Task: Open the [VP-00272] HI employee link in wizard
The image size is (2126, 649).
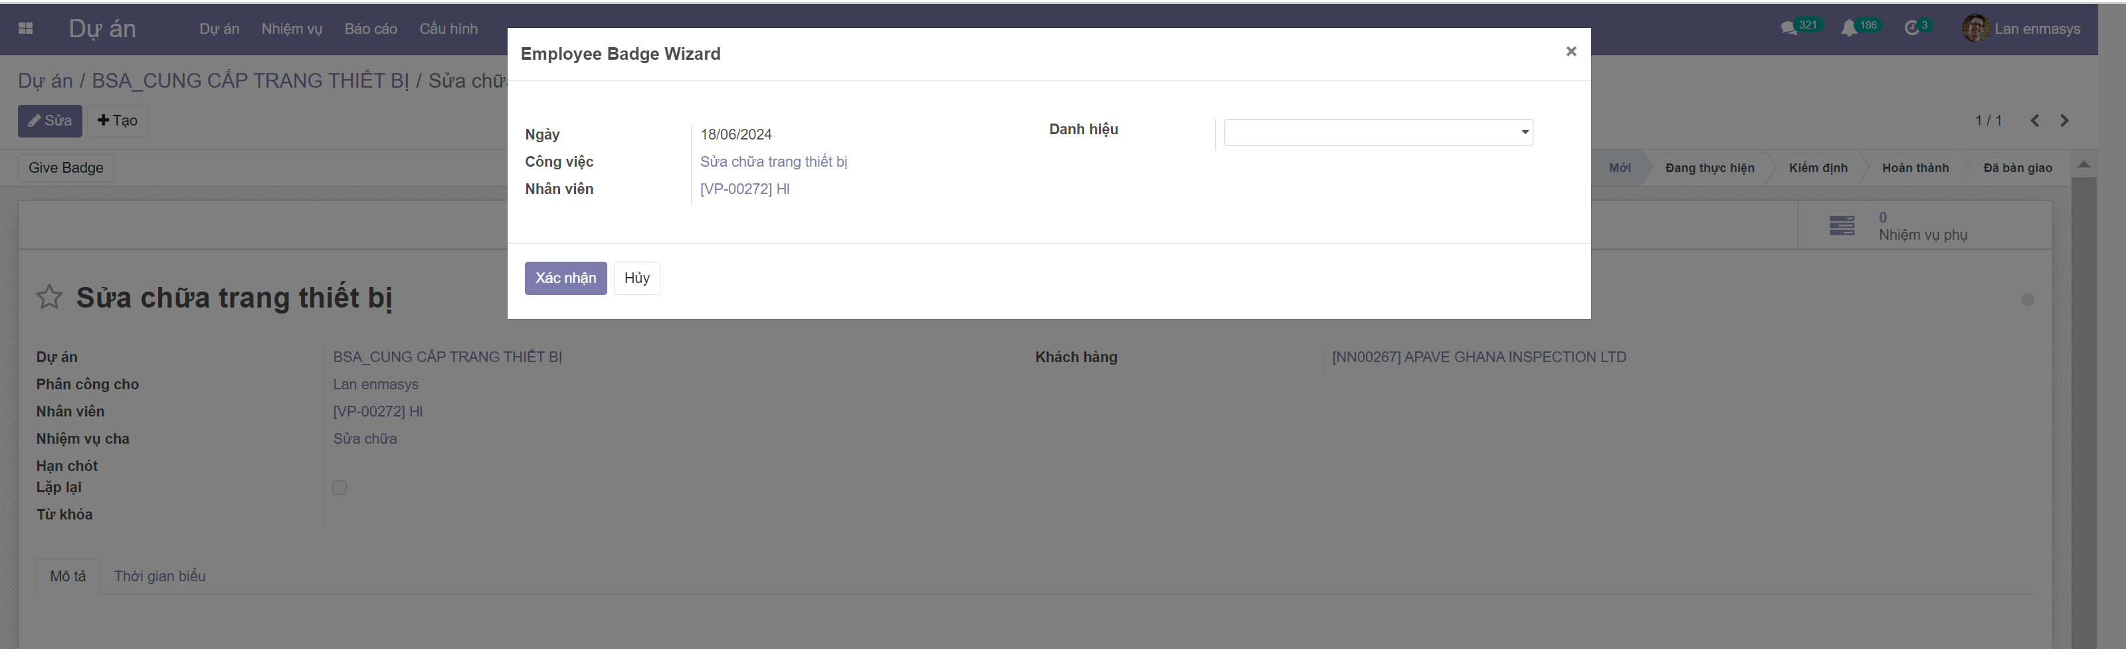Action: [744, 189]
